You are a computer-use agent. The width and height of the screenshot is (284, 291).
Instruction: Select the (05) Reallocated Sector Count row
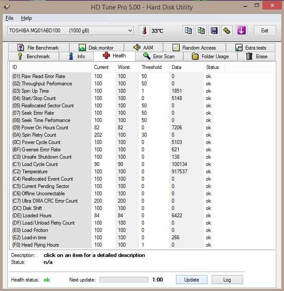pos(142,106)
